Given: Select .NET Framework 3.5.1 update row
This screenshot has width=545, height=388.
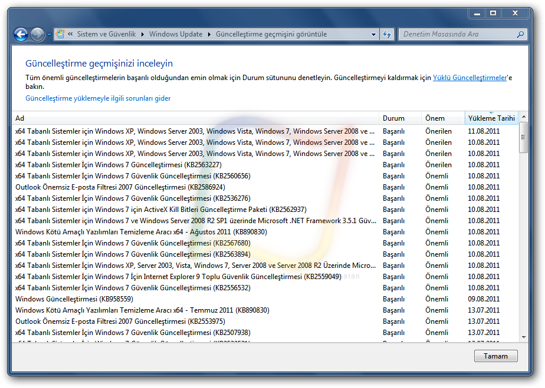Looking at the screenshot, I should pos(265,221).
